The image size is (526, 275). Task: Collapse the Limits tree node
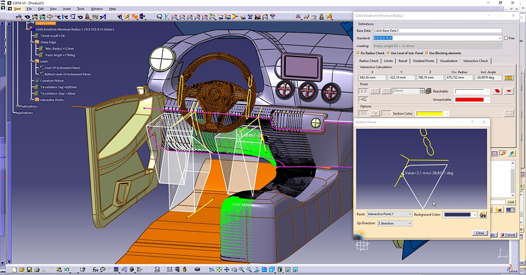32,62
